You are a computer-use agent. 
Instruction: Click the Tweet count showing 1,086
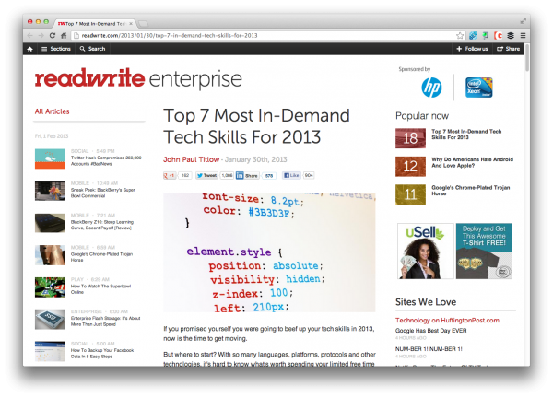(227, 175)
